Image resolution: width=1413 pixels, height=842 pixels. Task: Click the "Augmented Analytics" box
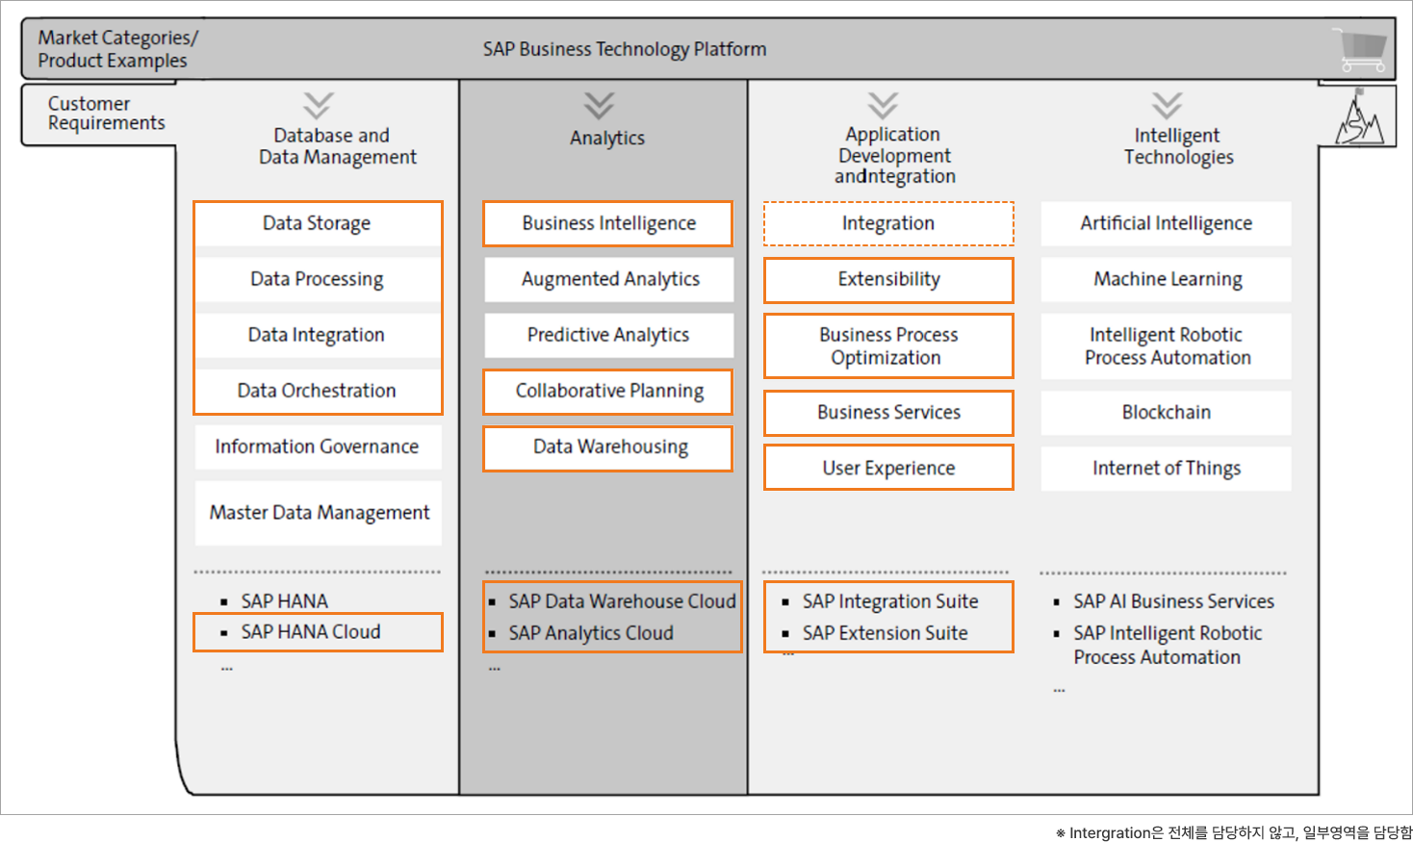pos(608,279)
